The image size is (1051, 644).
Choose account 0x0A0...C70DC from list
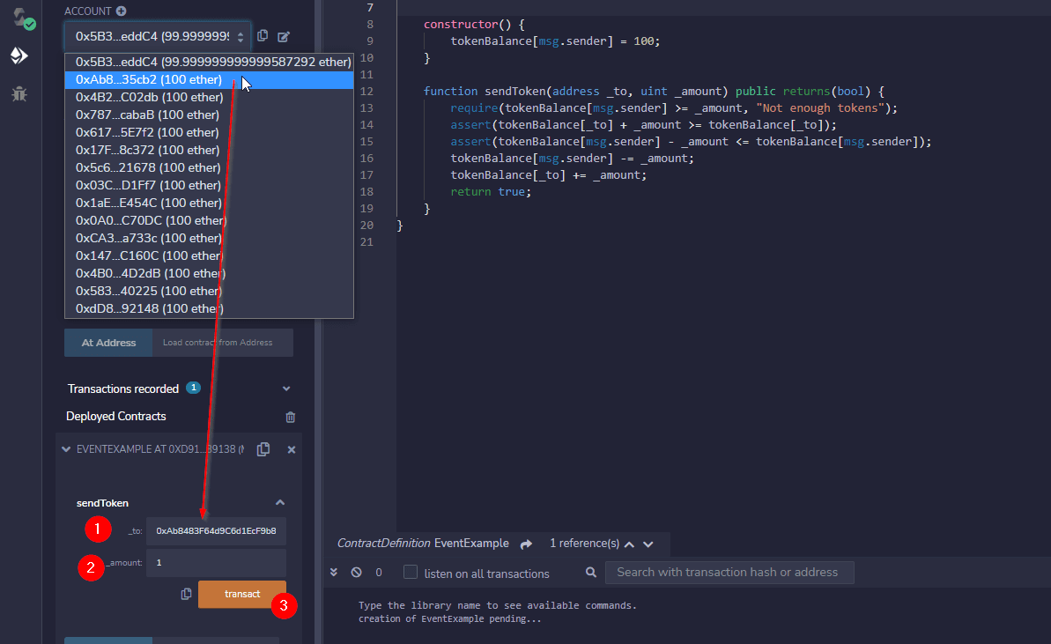click(209, 220)
